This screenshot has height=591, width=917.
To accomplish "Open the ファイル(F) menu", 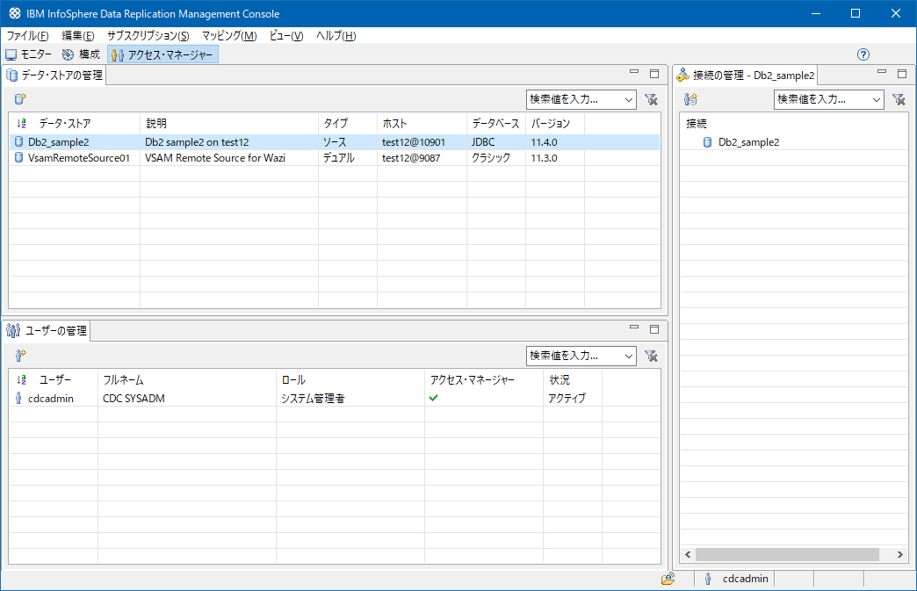I will pyautogui.click(x=27, y=36).
